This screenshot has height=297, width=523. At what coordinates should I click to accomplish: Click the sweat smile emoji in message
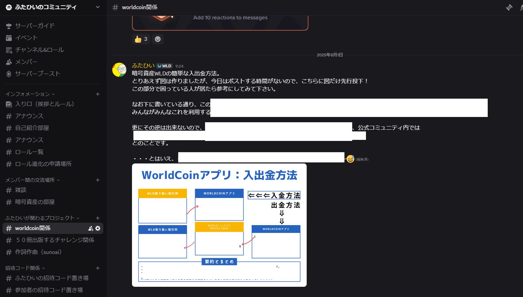(x=350, y=159)
